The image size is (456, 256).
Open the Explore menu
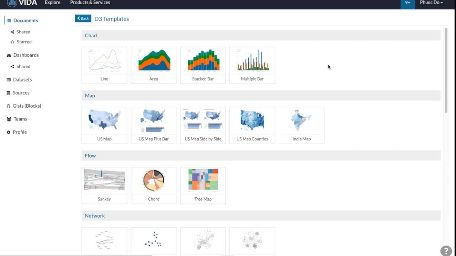(52, 2)
